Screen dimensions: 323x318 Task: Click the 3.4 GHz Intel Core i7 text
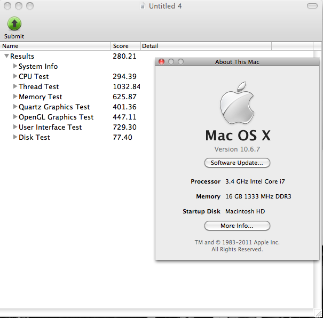click(x=255, y=181)
